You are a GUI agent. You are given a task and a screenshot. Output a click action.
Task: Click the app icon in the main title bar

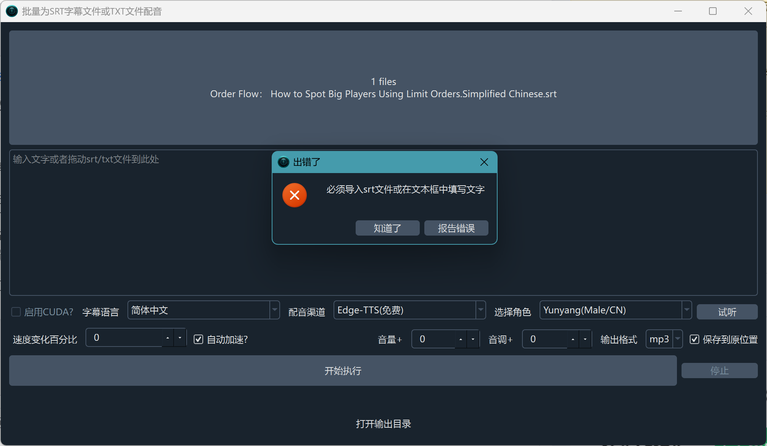(x=12, y=11)
